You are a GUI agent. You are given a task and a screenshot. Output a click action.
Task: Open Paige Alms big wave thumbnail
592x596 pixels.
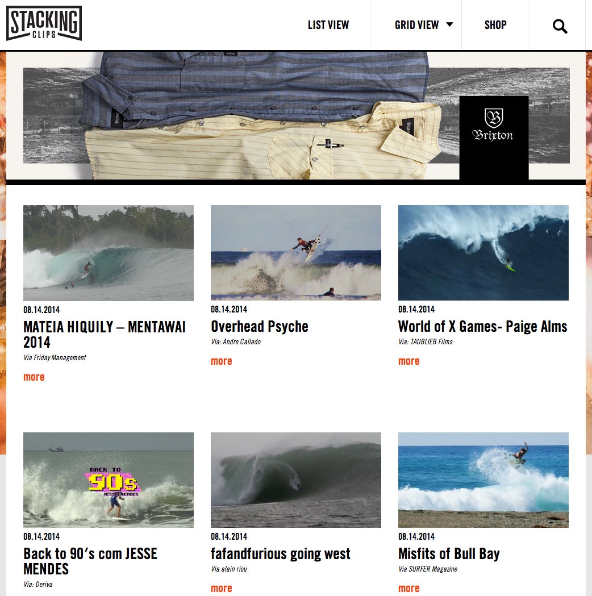pos(483,253)
